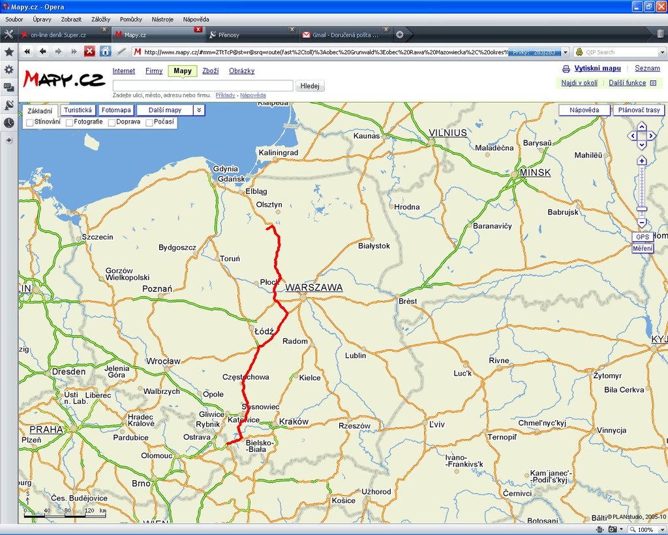The width and height of the screenshot is (668, 535).
Task: Open the Nápověda menu in menu bar
Action: 196,19
